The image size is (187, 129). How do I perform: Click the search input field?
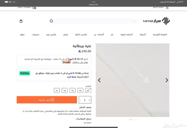point(95,21)
